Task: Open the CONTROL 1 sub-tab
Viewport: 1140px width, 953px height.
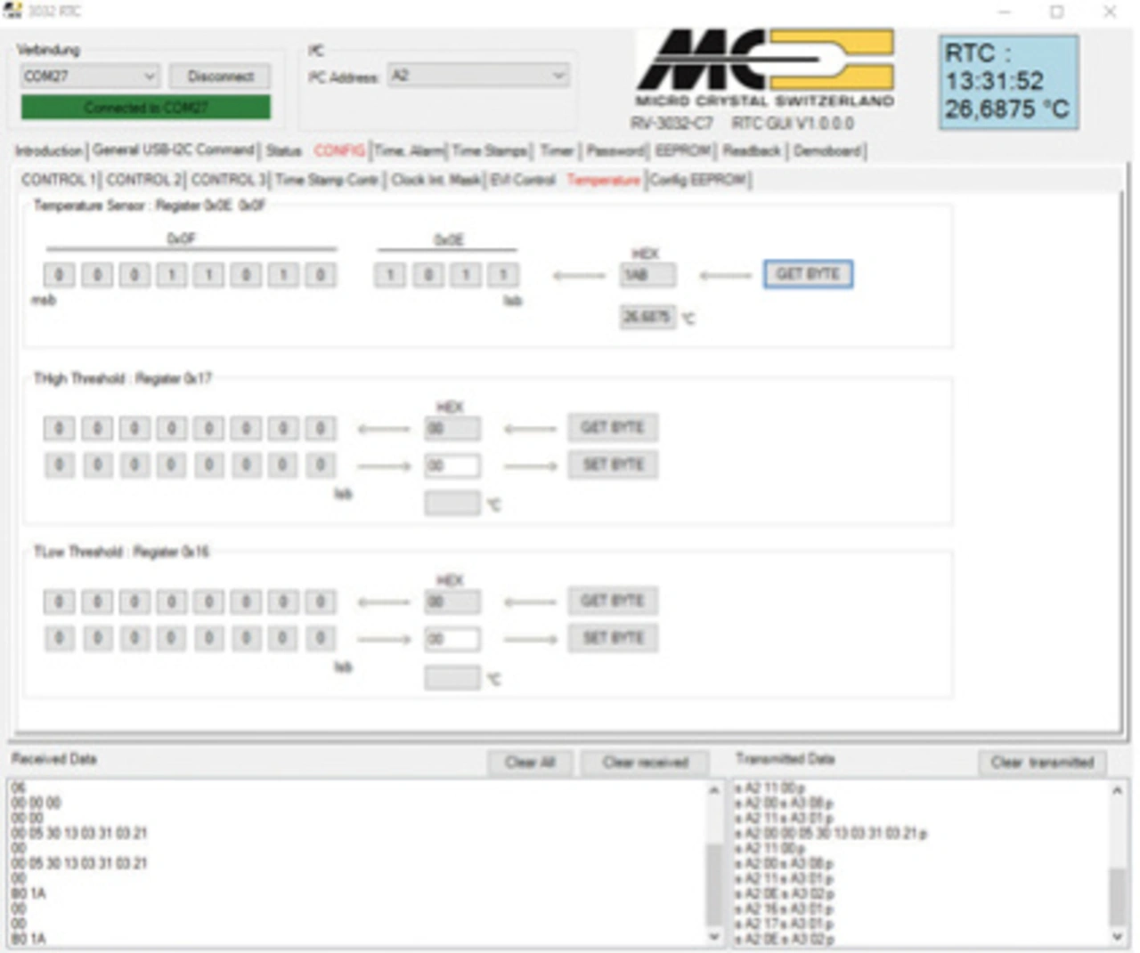Action: pyautogui.click(x=58, y=180)
